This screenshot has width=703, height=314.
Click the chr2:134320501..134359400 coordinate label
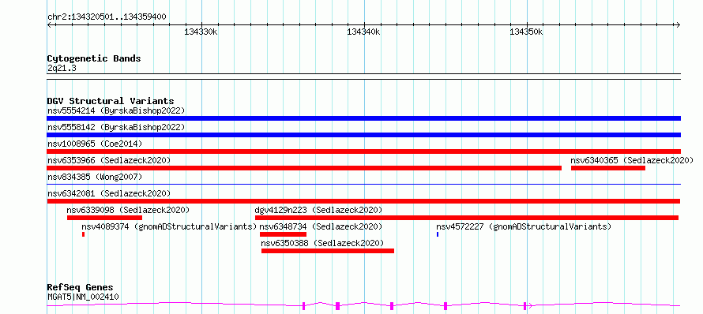pos(107,17)
